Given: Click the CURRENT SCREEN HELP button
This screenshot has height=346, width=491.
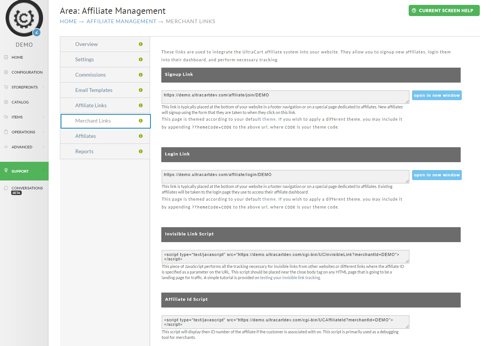Looking at the screenshot, I should tap(444, 10).
